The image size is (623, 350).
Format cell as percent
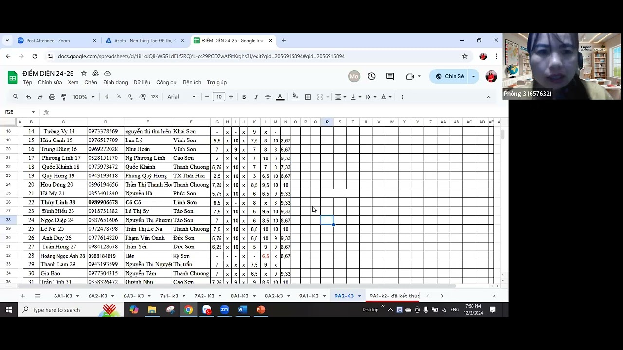click(118, 97)
